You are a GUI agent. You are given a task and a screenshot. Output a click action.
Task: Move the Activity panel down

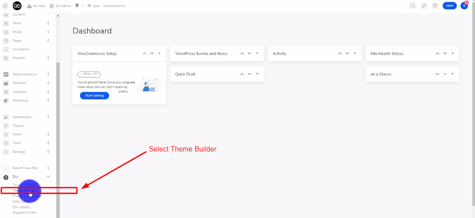(347, 53)
